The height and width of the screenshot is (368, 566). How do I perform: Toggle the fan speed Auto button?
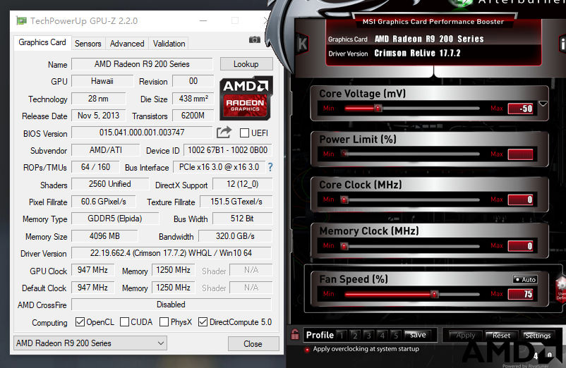525,280
